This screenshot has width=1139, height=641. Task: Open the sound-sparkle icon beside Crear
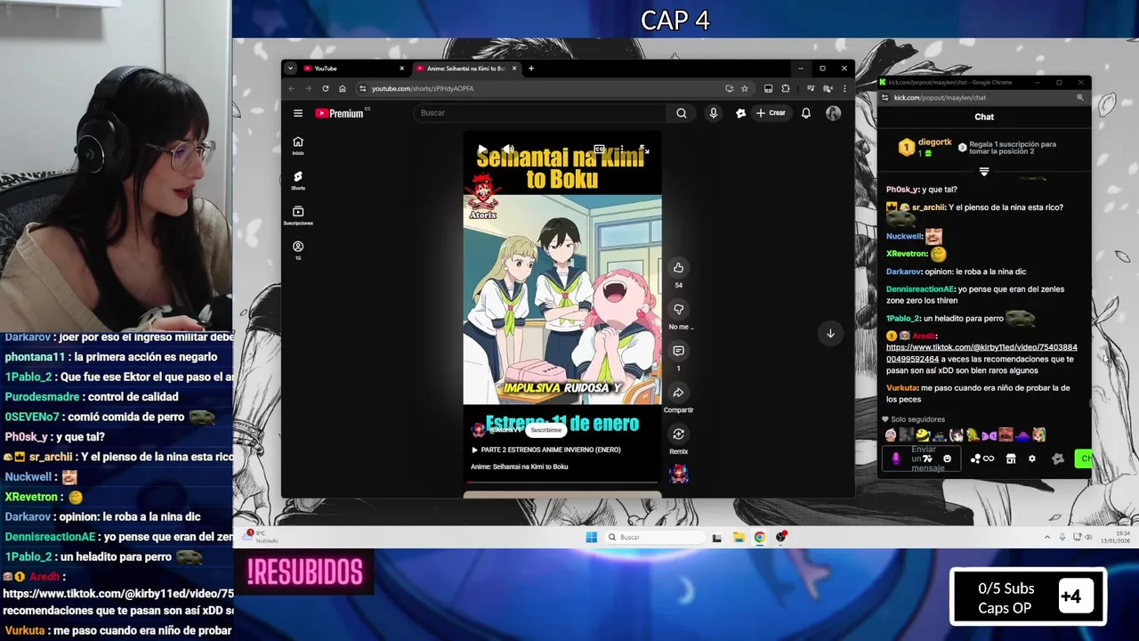[x=740, y=113]
